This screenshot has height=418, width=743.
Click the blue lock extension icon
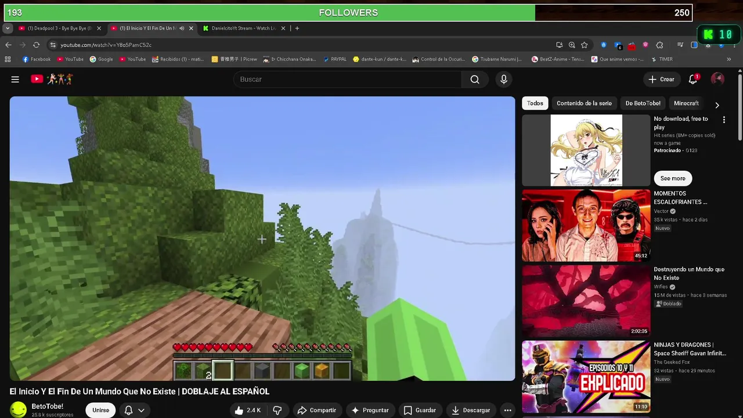click(604, 45)
